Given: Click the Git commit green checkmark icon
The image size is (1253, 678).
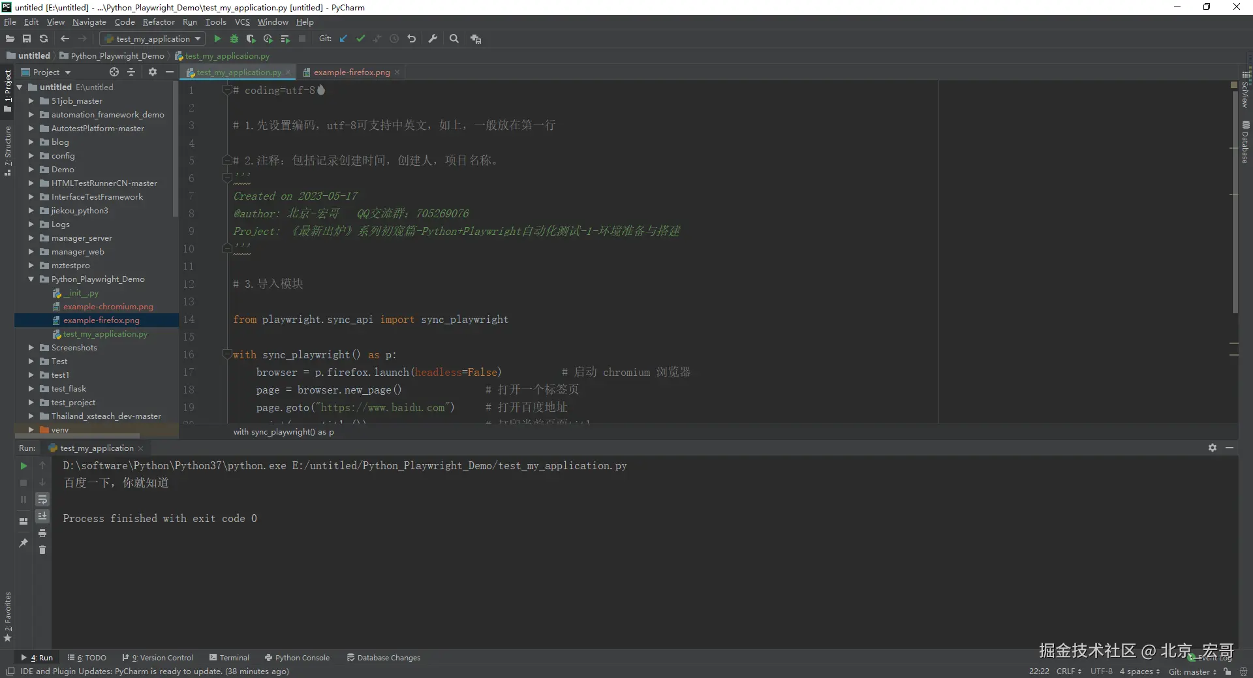Looking at the screenshot, I should tap(360, 39).
